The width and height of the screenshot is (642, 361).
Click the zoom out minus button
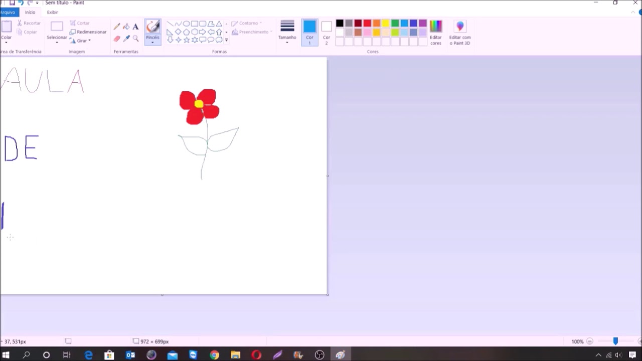590,341
